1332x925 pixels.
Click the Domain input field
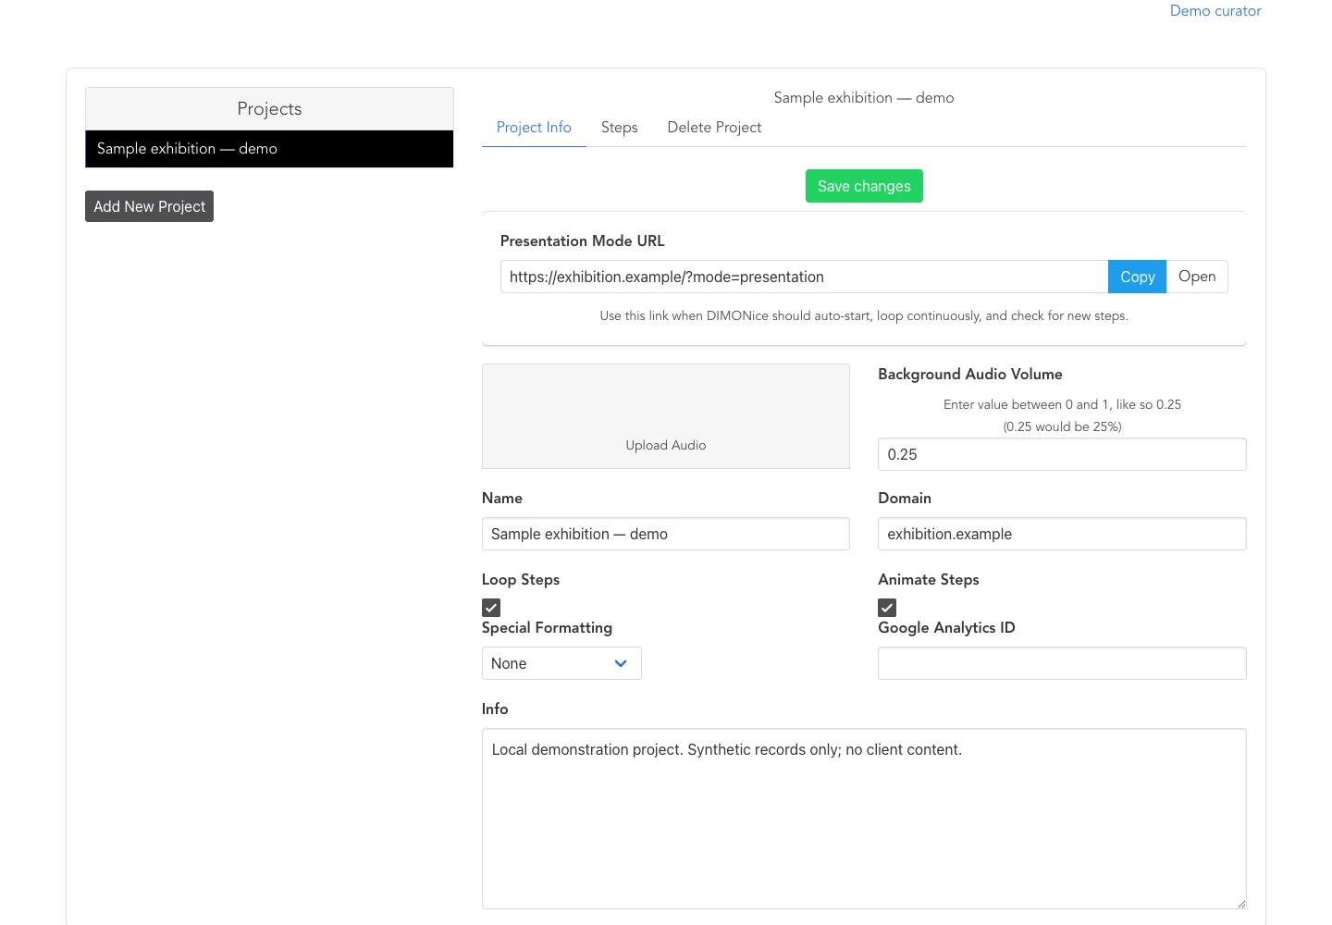click(1062, 534)
